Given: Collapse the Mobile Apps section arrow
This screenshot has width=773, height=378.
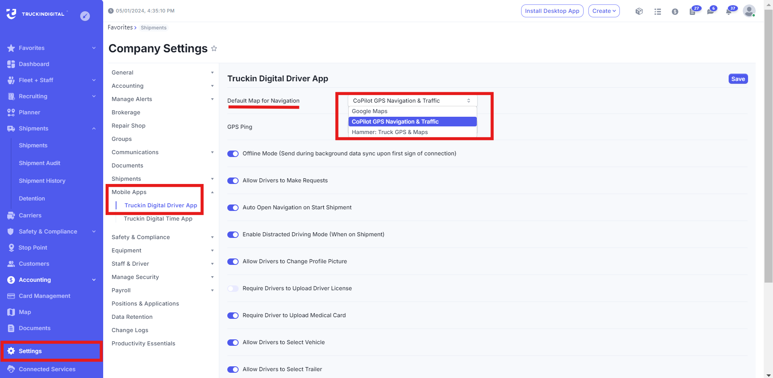Looking at the screenshot, I should [212, 192].
